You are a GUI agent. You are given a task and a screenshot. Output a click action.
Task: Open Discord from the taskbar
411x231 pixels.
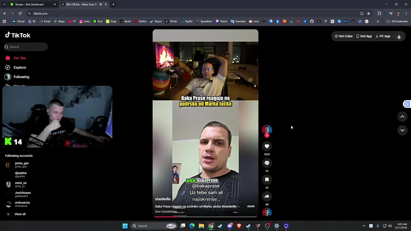tap(230, 226)
